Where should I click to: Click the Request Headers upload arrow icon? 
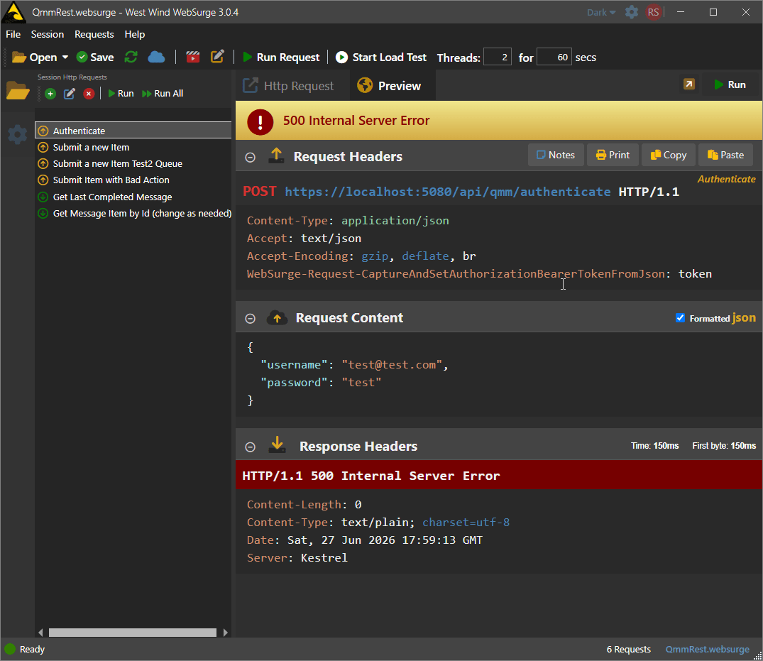point(276,155)
